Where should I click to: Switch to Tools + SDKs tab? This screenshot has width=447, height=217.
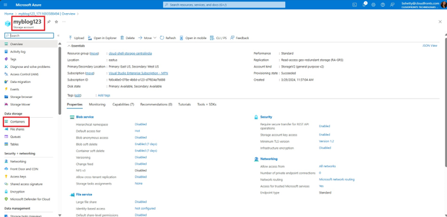(206, 105)
